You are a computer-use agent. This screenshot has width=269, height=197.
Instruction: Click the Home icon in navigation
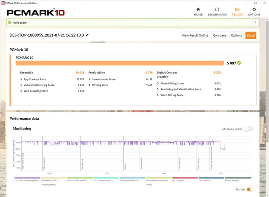coord(198,9)
